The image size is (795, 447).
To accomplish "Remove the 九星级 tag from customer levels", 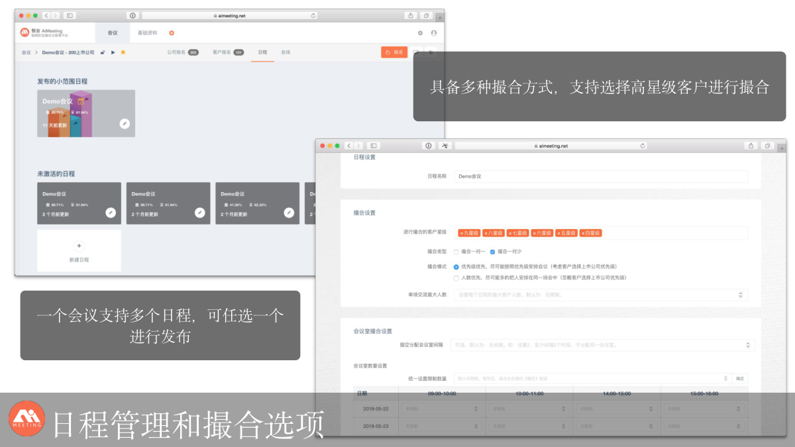I will click(x=461, y=233).
